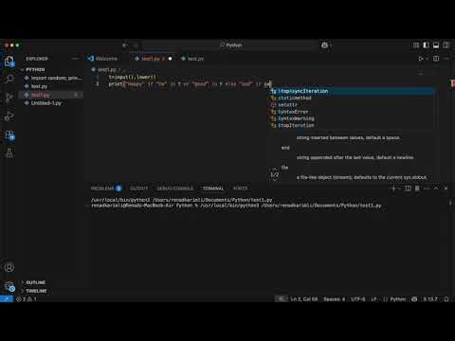Open the Accounts menu icon
This screenshot has height=341, width=455.
tap(9, 268)
